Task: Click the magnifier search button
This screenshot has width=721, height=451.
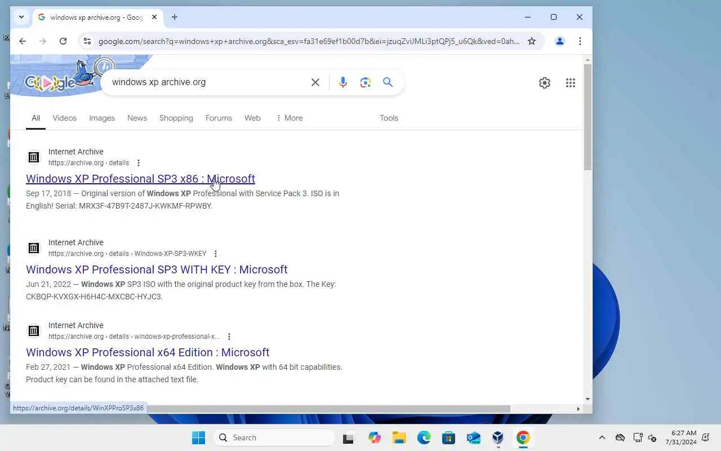Action: [x=388, y=82]
